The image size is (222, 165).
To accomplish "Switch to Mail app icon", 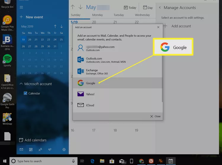I will coord(21,149).
